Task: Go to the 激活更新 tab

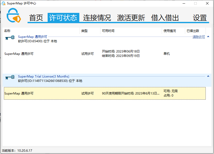Action: pyautogui.click(x=131, y=18)
